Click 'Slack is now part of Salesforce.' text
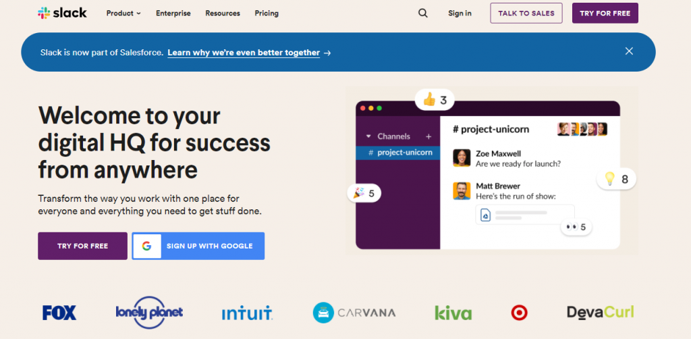The image size is (691, 339). 102,53
